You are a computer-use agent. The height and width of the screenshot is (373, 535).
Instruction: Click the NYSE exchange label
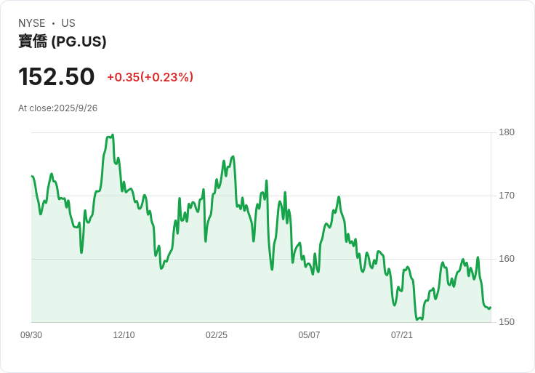[x=31, y=23]
